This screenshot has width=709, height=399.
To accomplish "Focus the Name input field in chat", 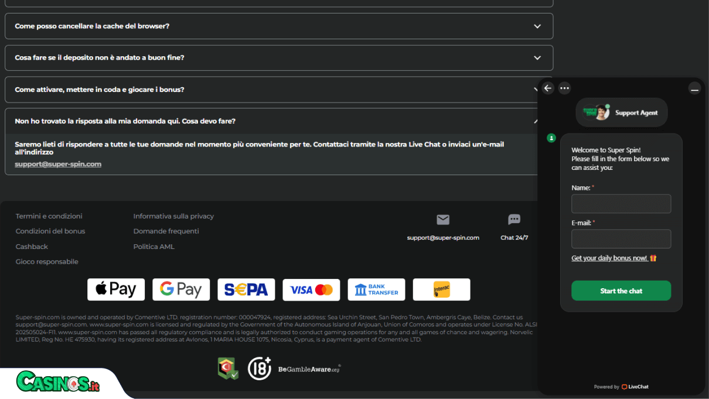I will pos(621,204).
